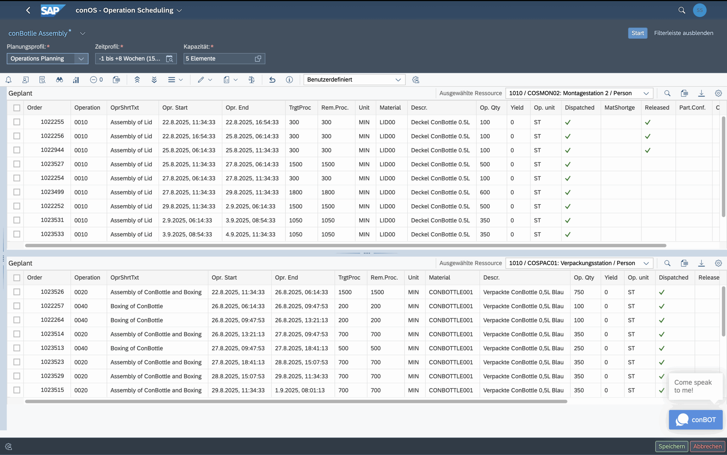Screen dimensions: 727x455
Task: Open the Planungsprofil Operations Planning dropdown
Action: click(x=81, y=59)
